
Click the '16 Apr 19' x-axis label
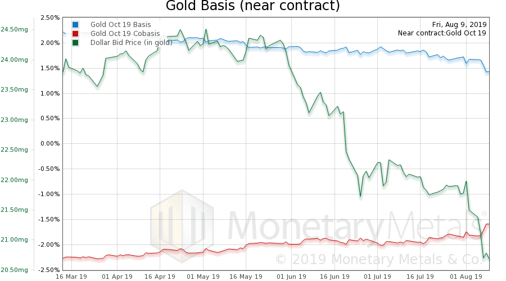click(161, 277)
